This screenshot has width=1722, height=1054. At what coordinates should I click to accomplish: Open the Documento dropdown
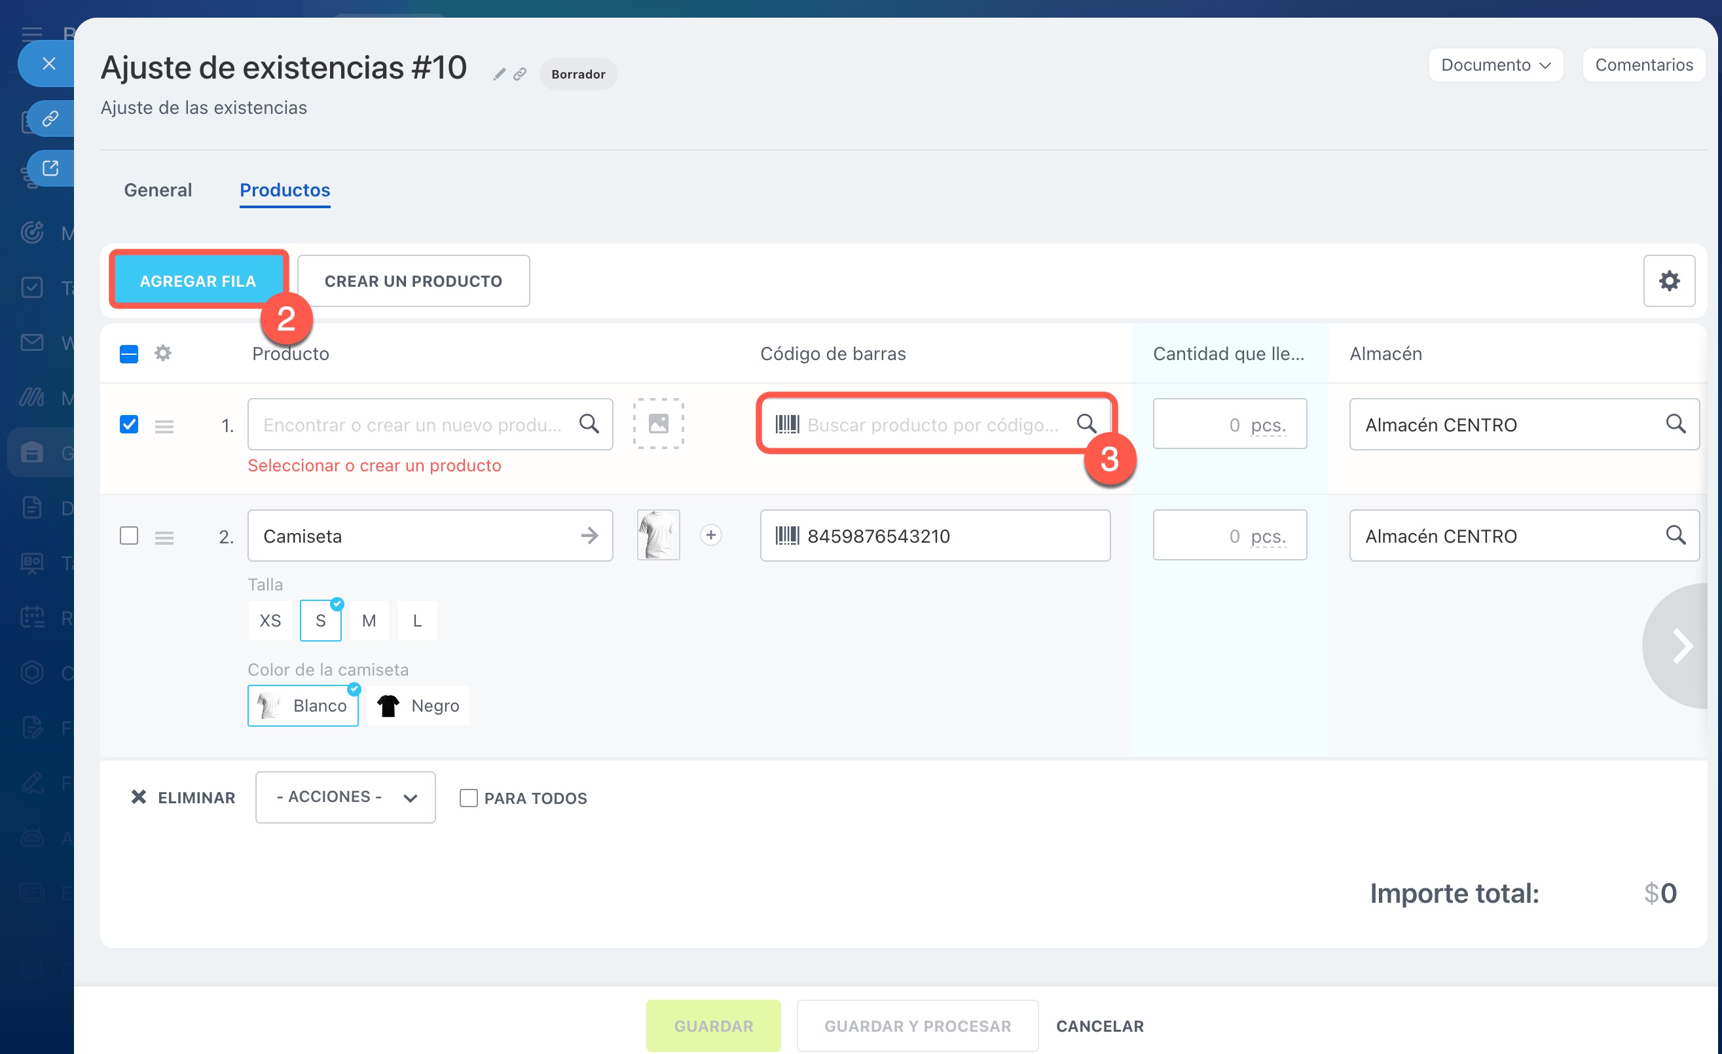point(1495,65)
